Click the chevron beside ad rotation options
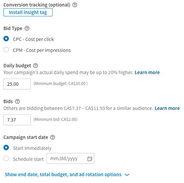This screenshot has height=183, width=184. pyautogui.click(x=127, y=175)
